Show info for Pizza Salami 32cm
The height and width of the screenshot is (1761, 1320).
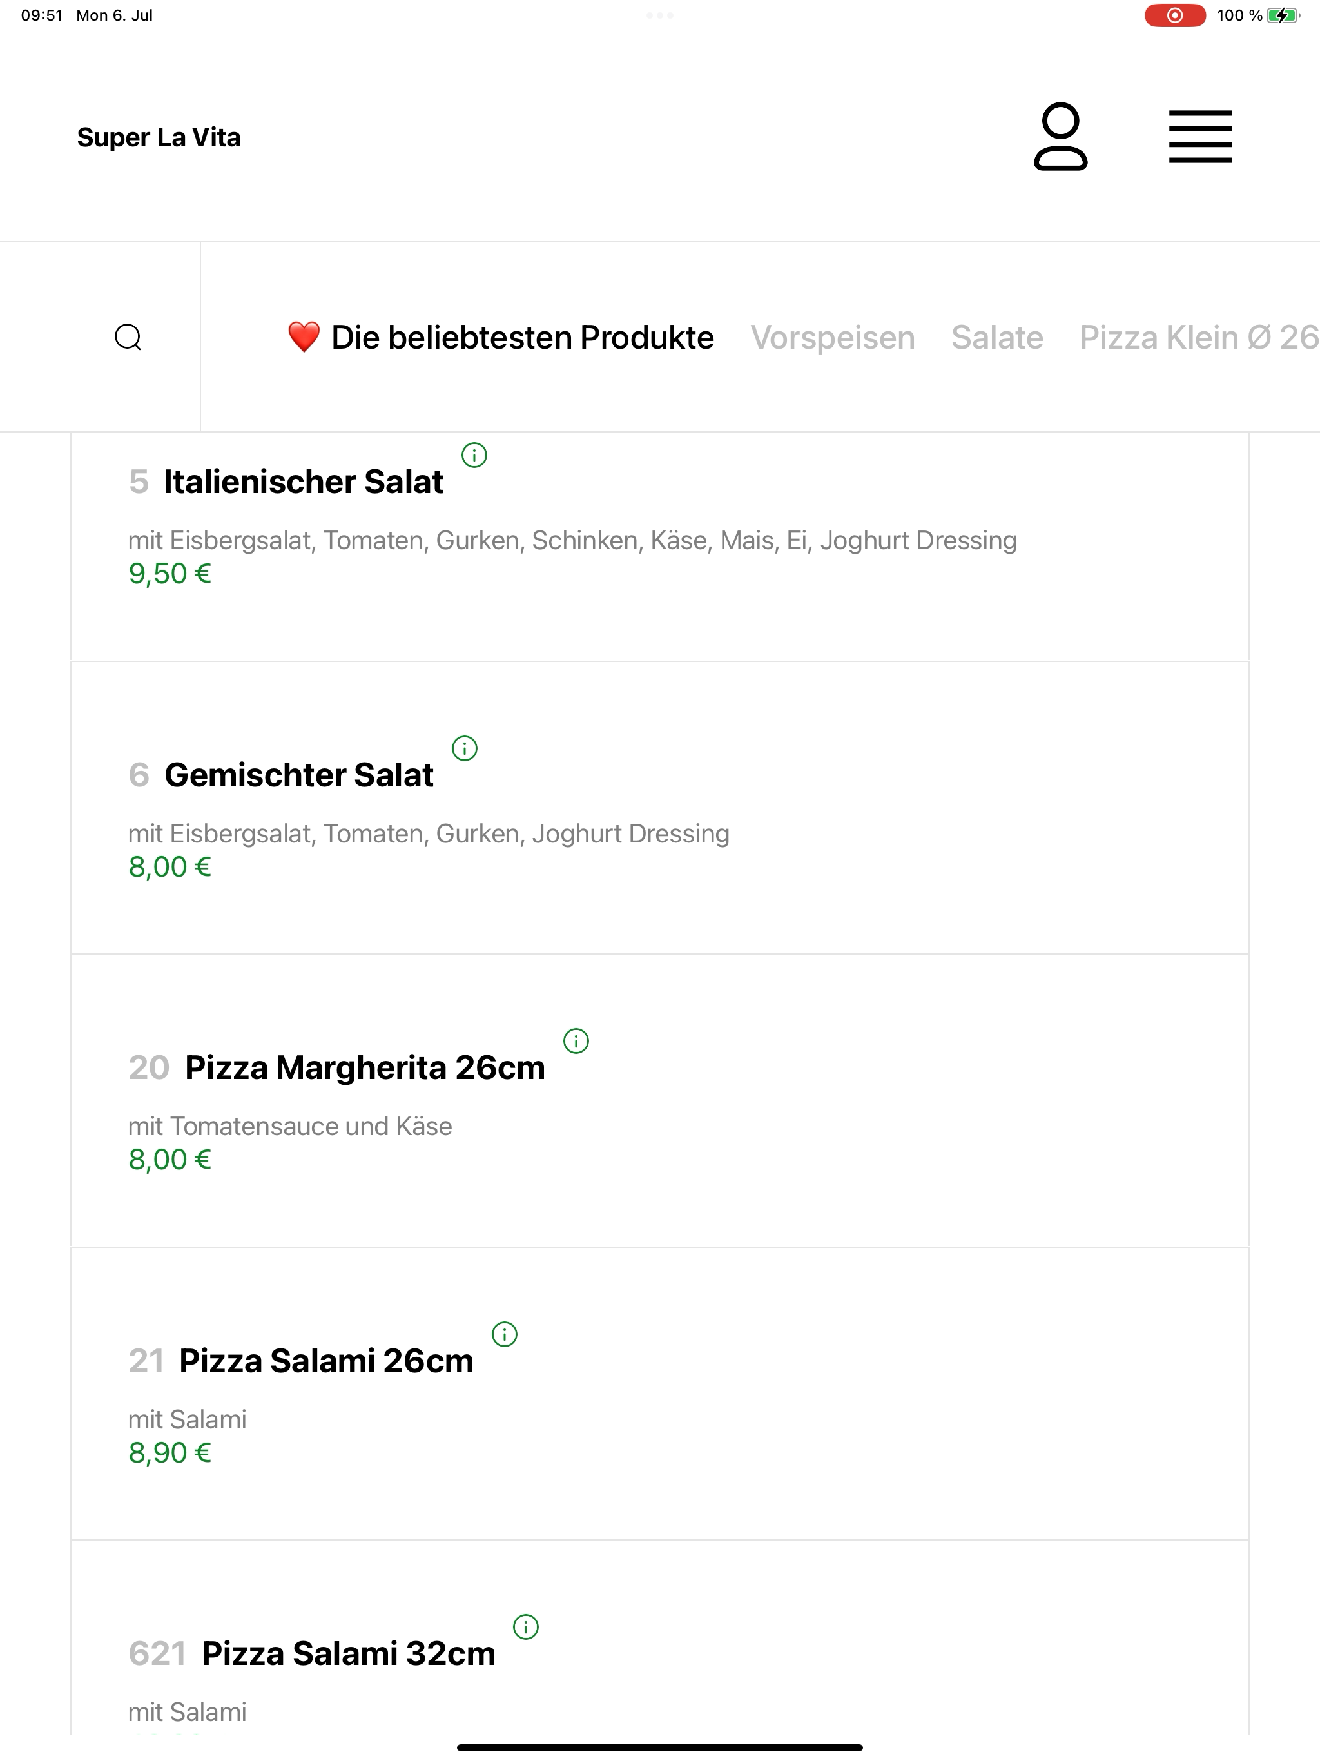coord(526,1628)
